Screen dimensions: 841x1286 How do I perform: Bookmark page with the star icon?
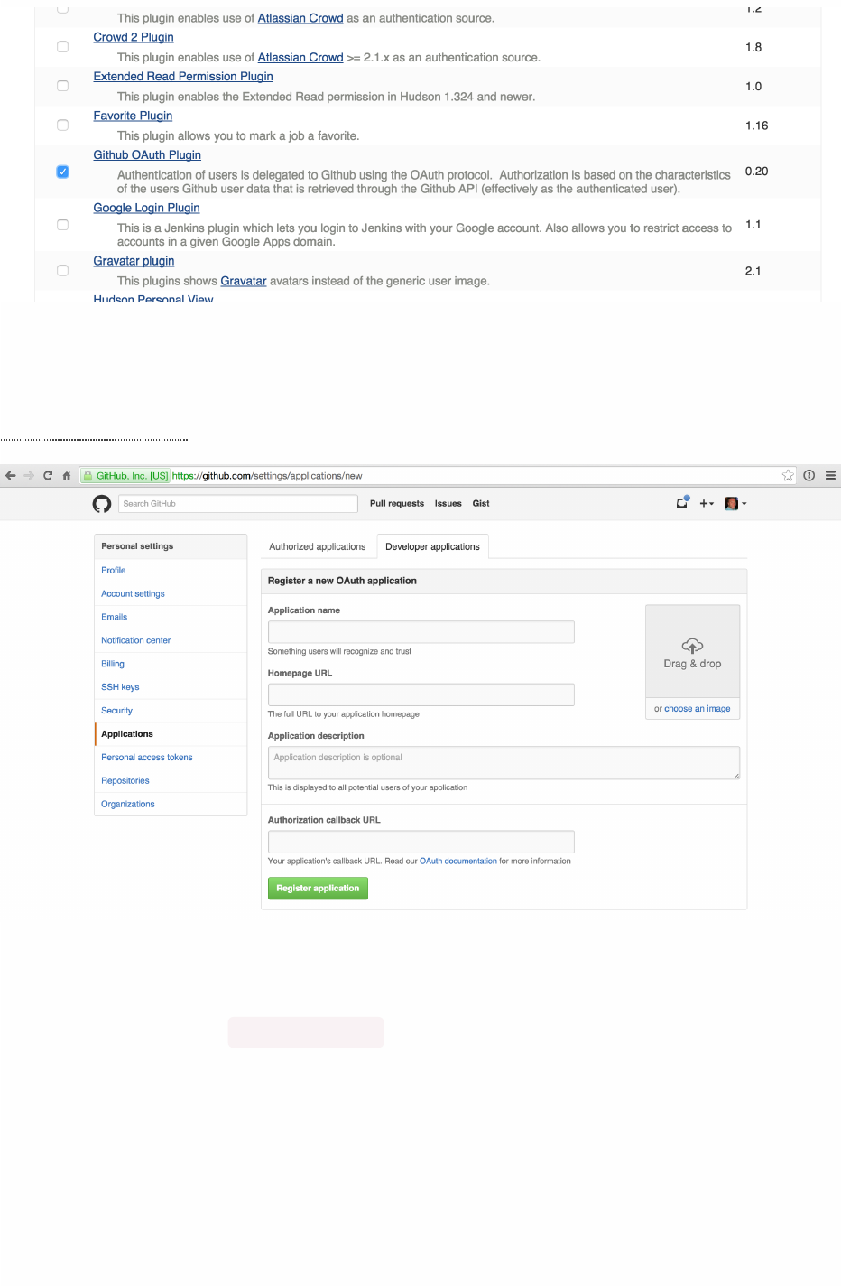[788, 476]
